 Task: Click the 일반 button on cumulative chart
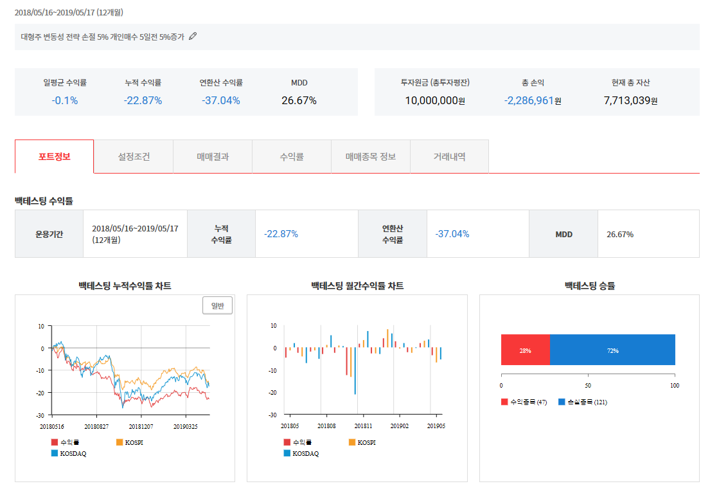pos(217,306)
